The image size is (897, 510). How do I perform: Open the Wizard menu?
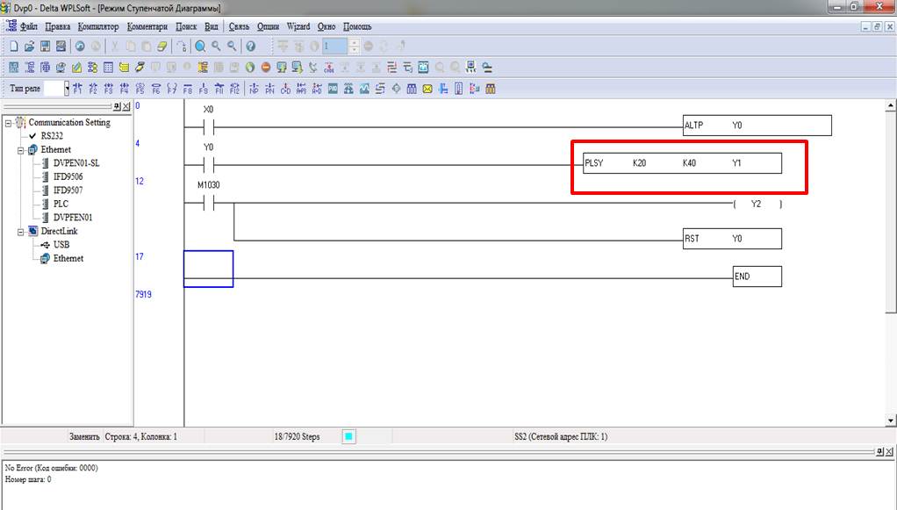pyautogui.click(x=298, y=26)
